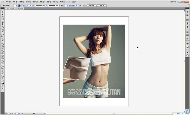Open the Symbols panel icon
The width and height of the screenshot is (190, 115).
[187, 27]
